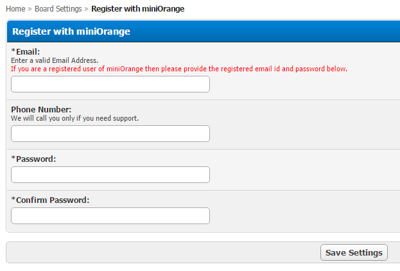The image size is (400, 271).
Task: Focus the Confirm Password input field
Action: click(110, 216)
